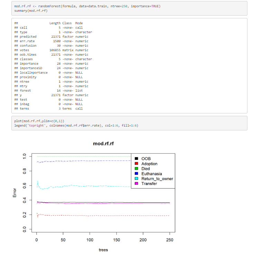Image resolution: width=254 pixels, height=258 pixels.
Task: Click the 'mtry' row name
Action: point(23,86)
